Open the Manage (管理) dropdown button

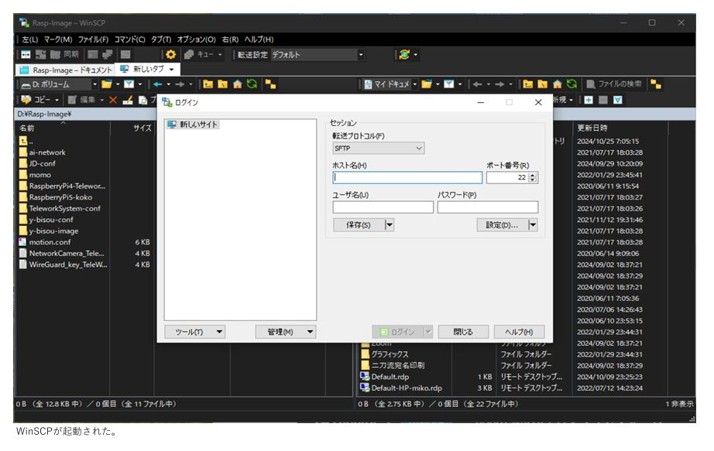pos(285,332)
